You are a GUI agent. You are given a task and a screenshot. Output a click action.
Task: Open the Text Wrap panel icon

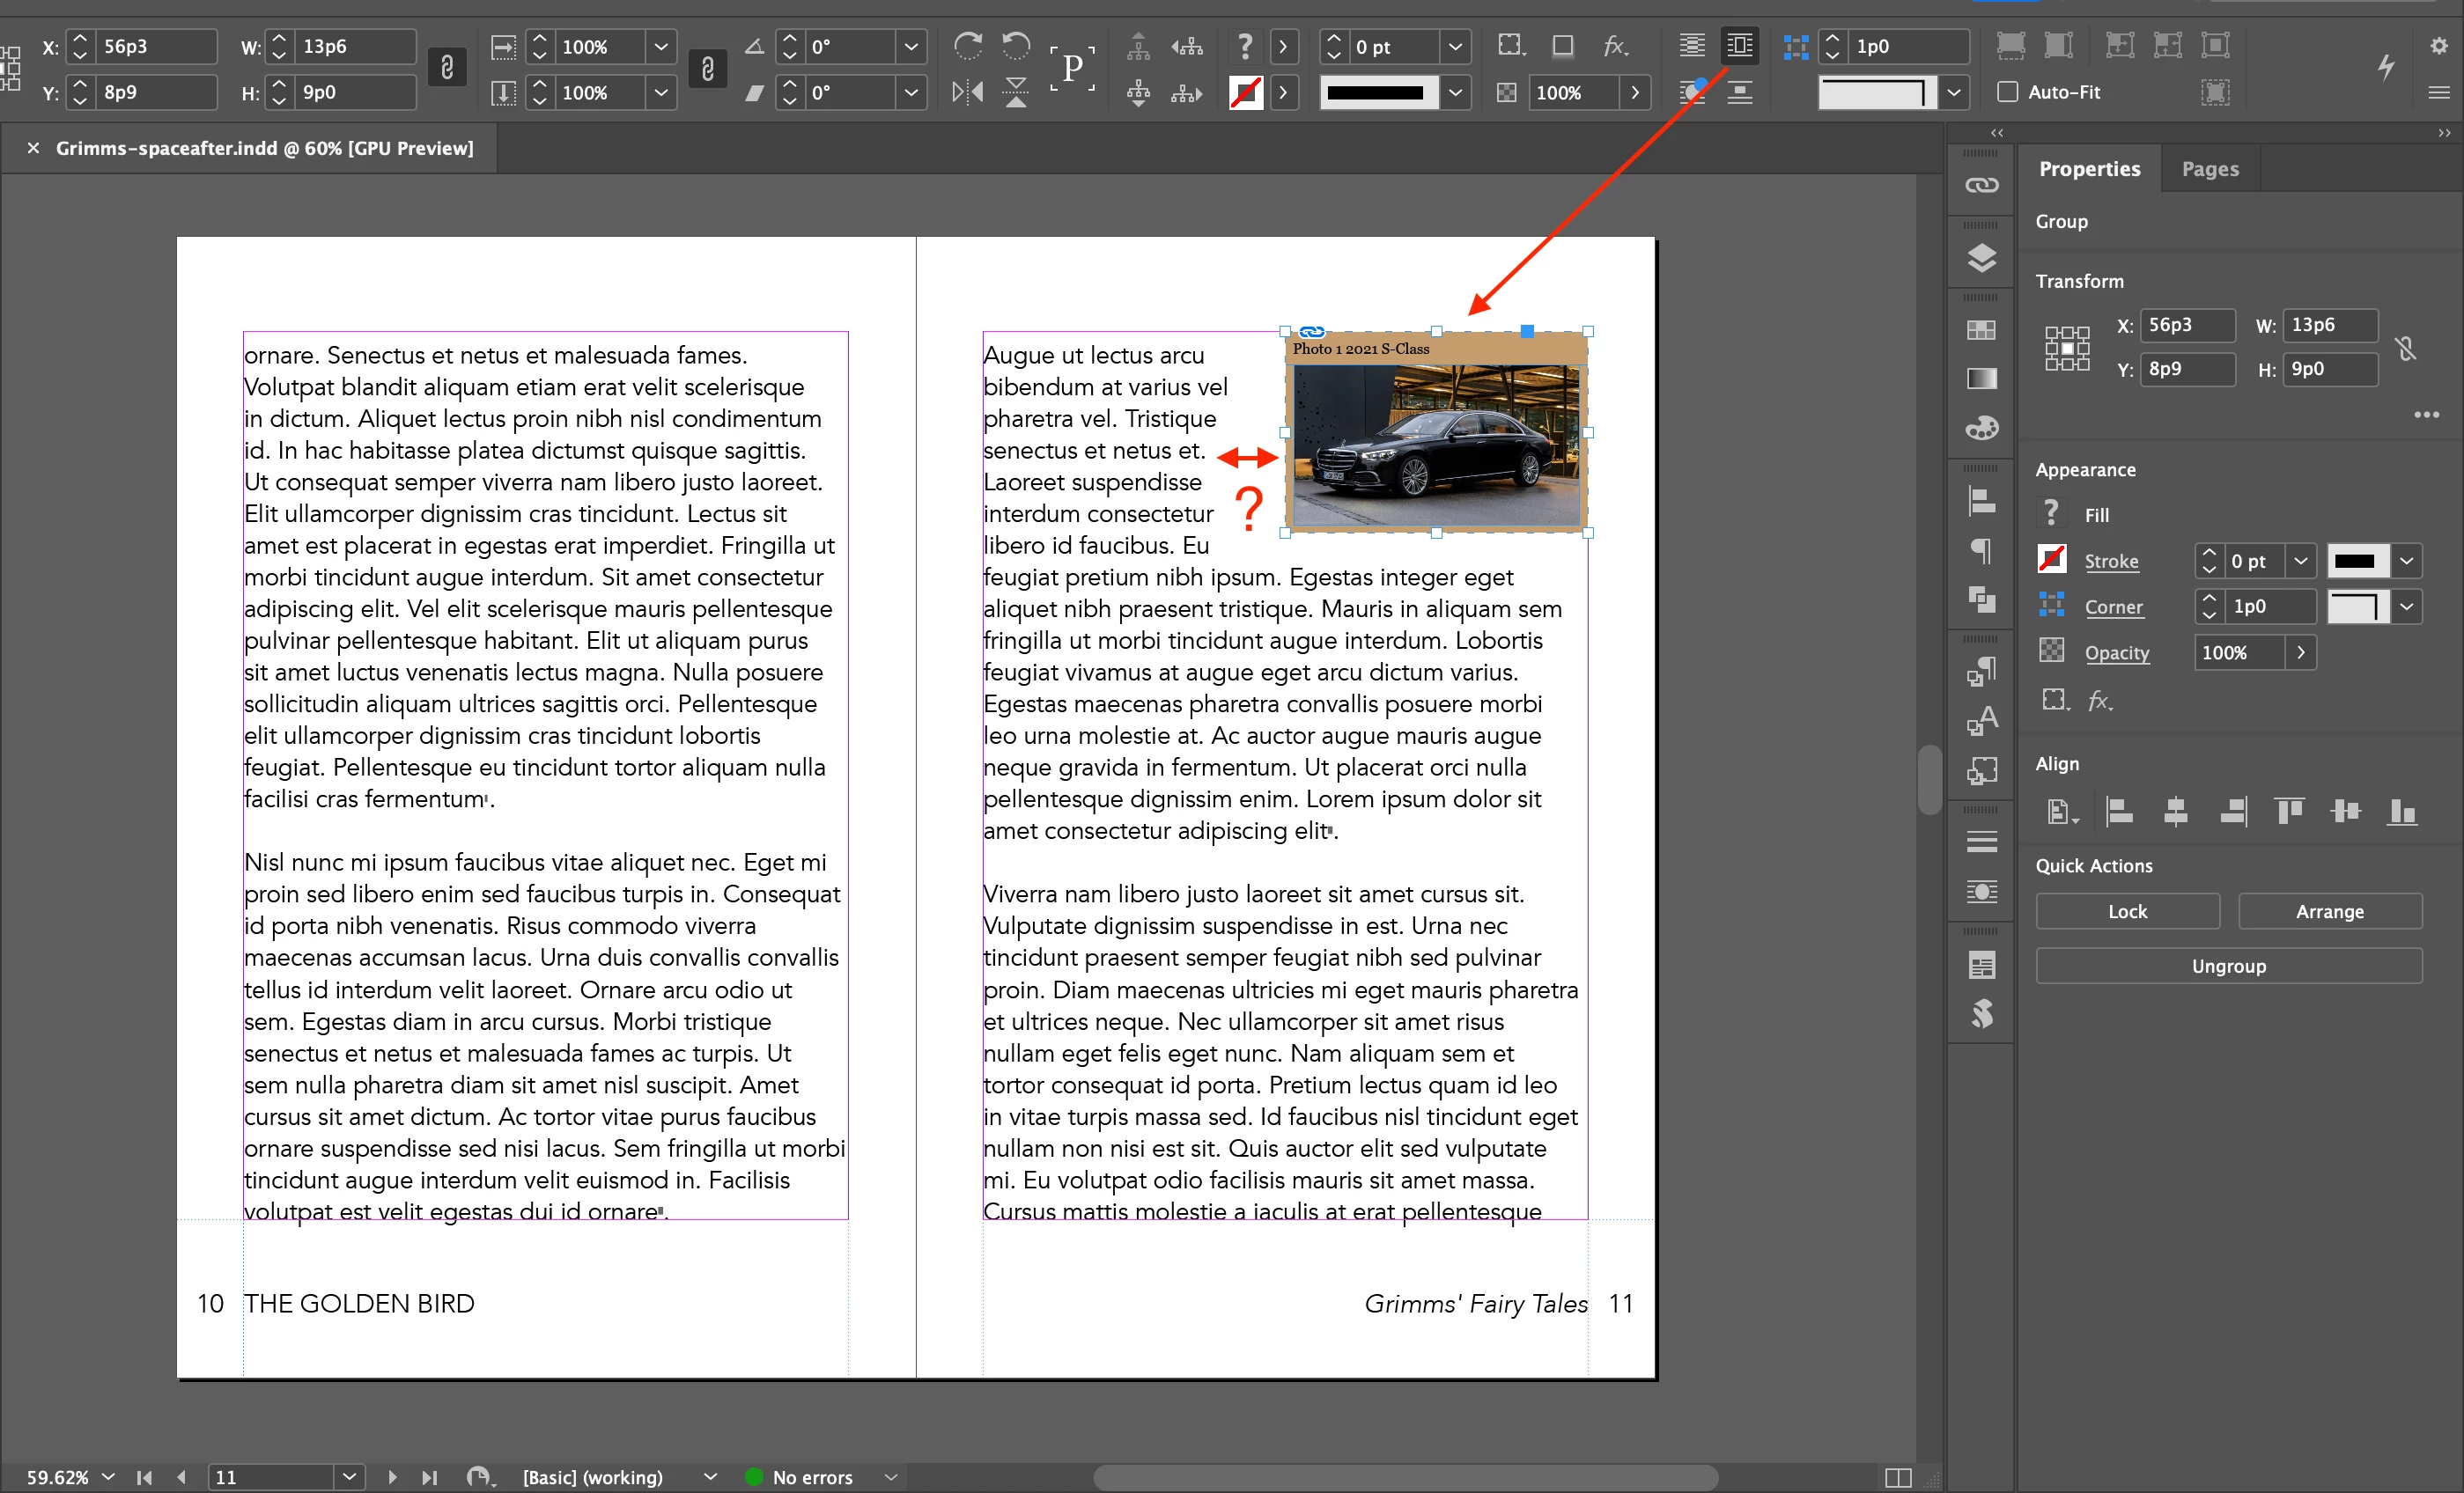coord(1981,892)
